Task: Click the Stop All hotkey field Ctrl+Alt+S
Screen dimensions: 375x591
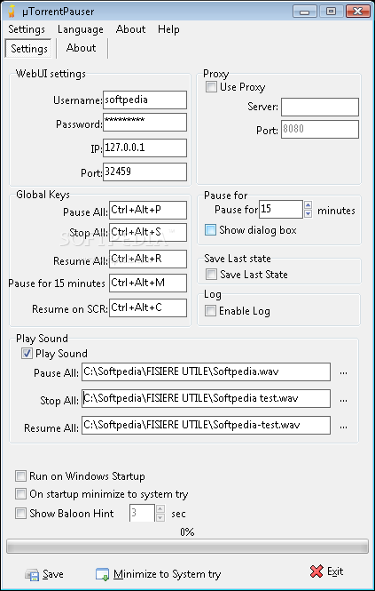Action: tap(148, 233)
